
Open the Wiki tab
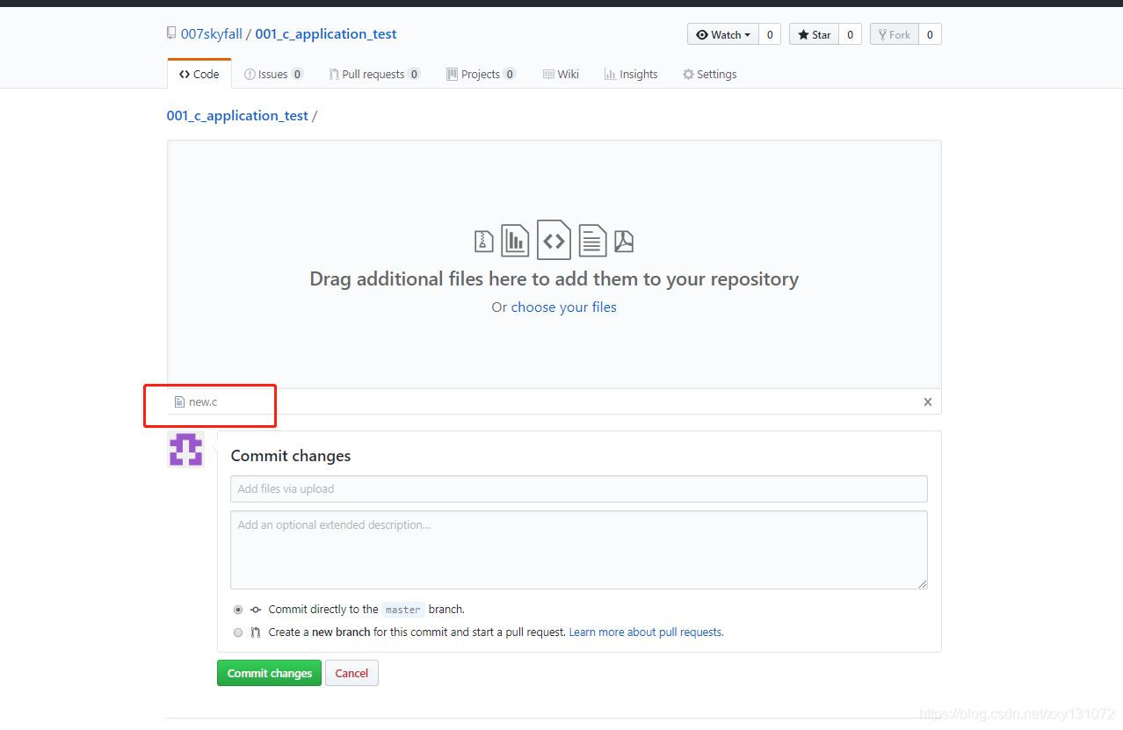[x=561, y=74]
